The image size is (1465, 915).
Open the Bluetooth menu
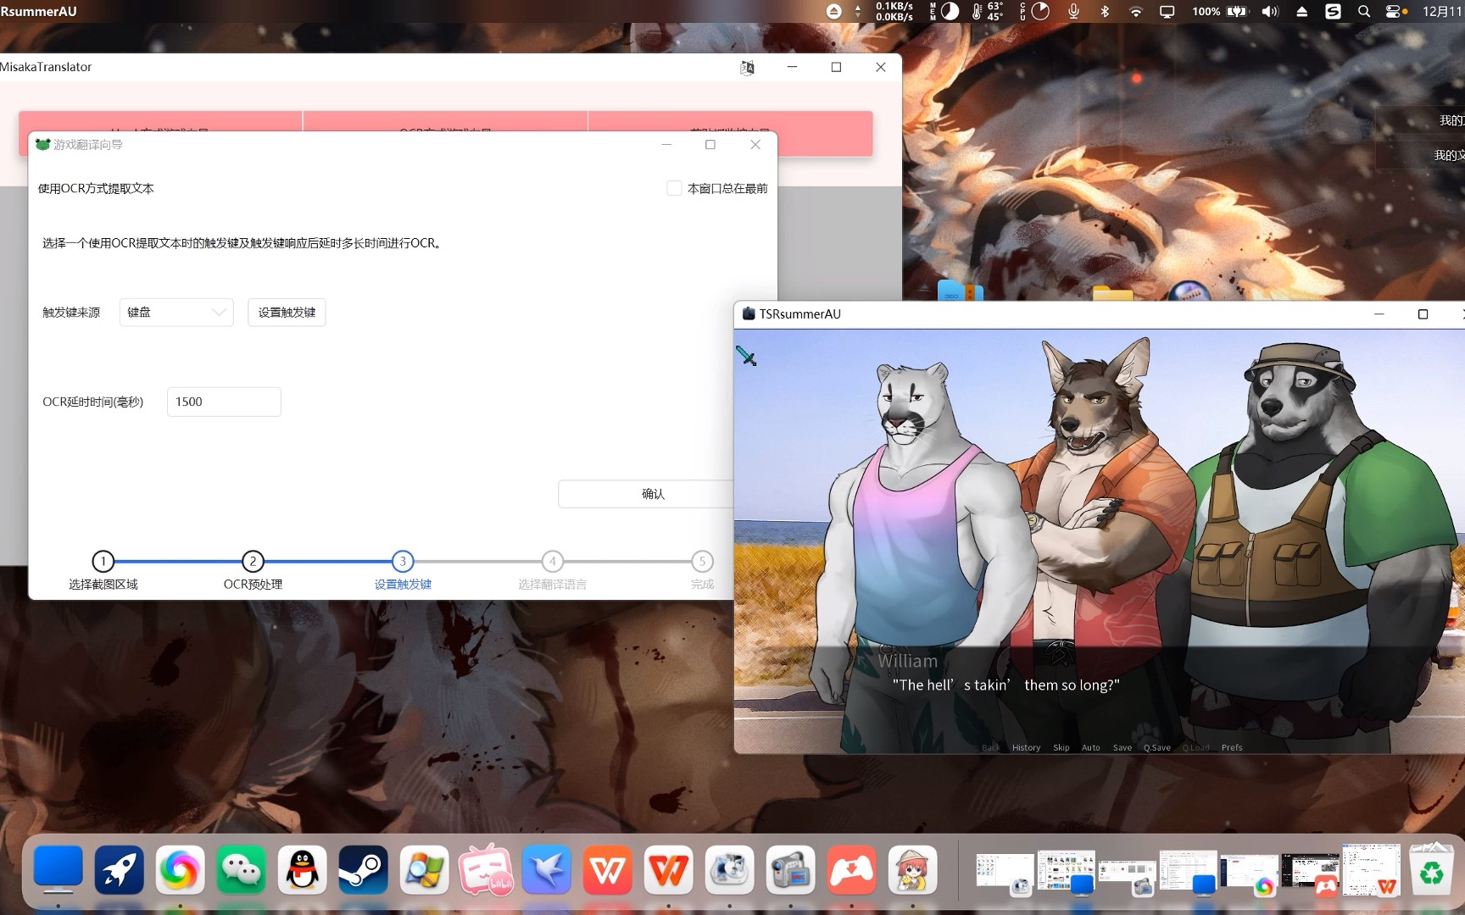click(1105, 11)
